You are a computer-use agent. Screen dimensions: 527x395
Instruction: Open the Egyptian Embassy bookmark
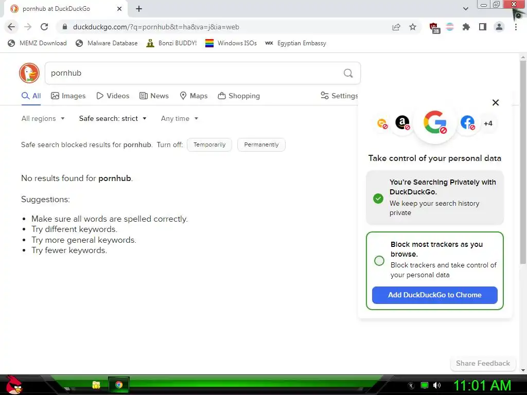295,43
